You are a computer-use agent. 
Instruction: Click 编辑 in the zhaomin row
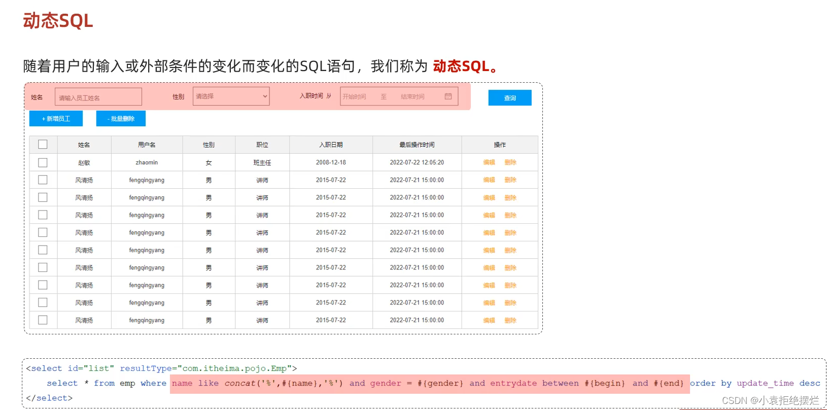pyautogui.click(x=489, y=162)
